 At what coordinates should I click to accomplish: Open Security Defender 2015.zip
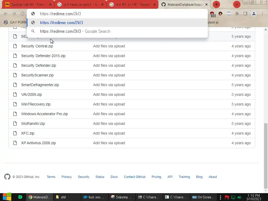43,56
